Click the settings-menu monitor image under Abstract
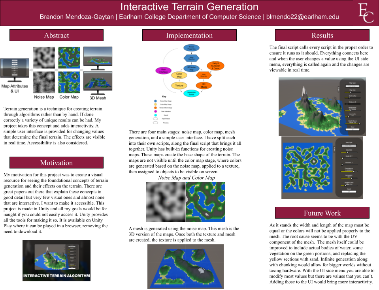 tap(15, 69)
